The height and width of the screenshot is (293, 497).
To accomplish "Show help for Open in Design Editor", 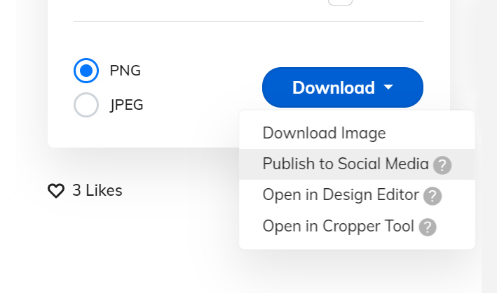I will point(433,196).
